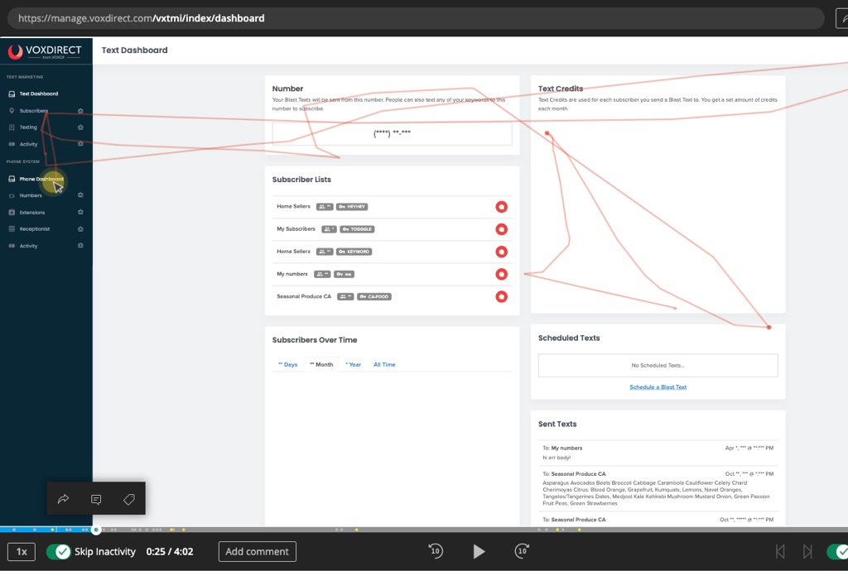Jump to the previous session icon
This screenshot has height=571, width=848.
[x=779, y=551]
